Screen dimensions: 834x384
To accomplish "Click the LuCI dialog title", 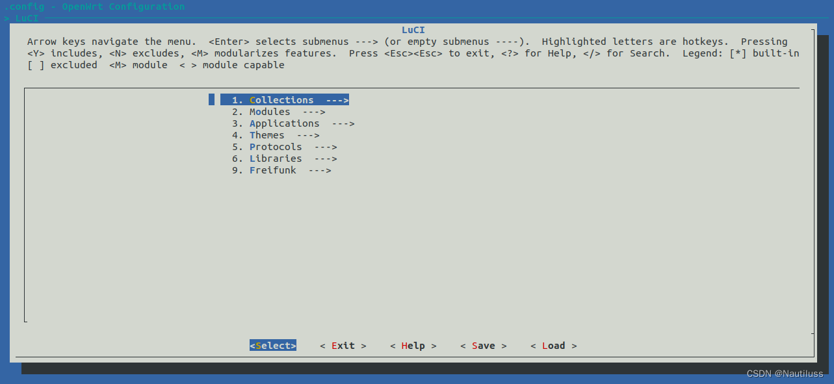I will point(413,30).
